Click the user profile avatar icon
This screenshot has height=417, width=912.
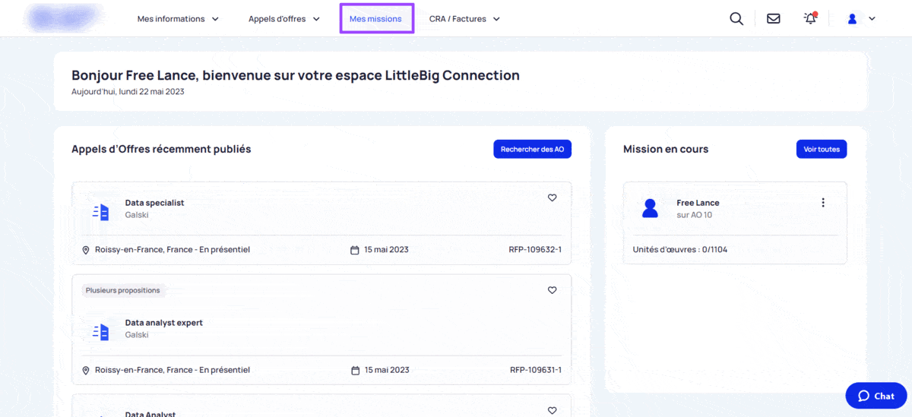pyautogui.click(x=852, y=19)
